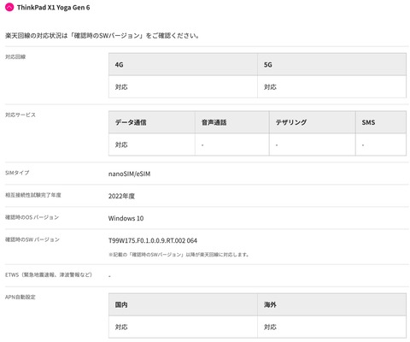Click the データ通信 header cell

(152, 122)
